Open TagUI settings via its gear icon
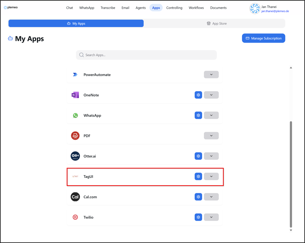Viewport: 305px width, 243px height. 198,176
